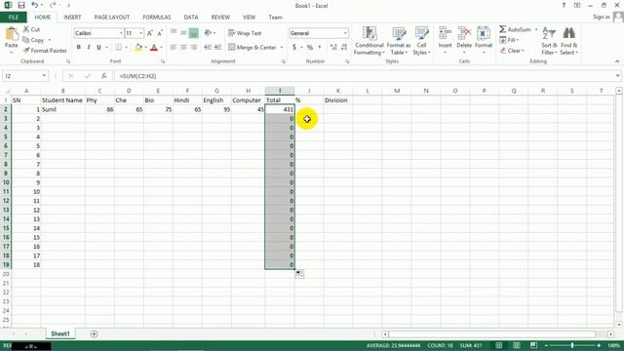Open the fill color yellow swatch
624x351 pixels.
pos(138,48)
